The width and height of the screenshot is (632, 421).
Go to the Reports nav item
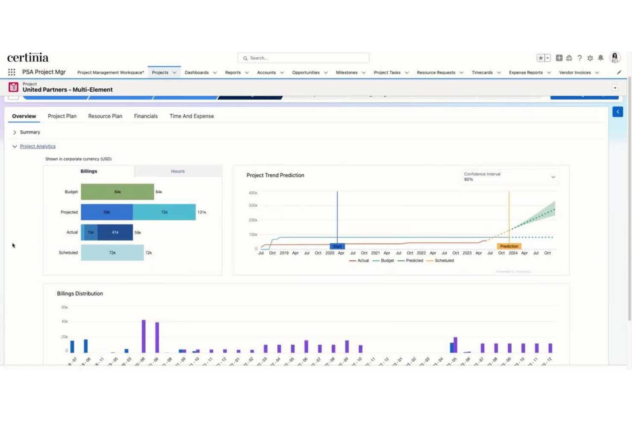[233, 73]
